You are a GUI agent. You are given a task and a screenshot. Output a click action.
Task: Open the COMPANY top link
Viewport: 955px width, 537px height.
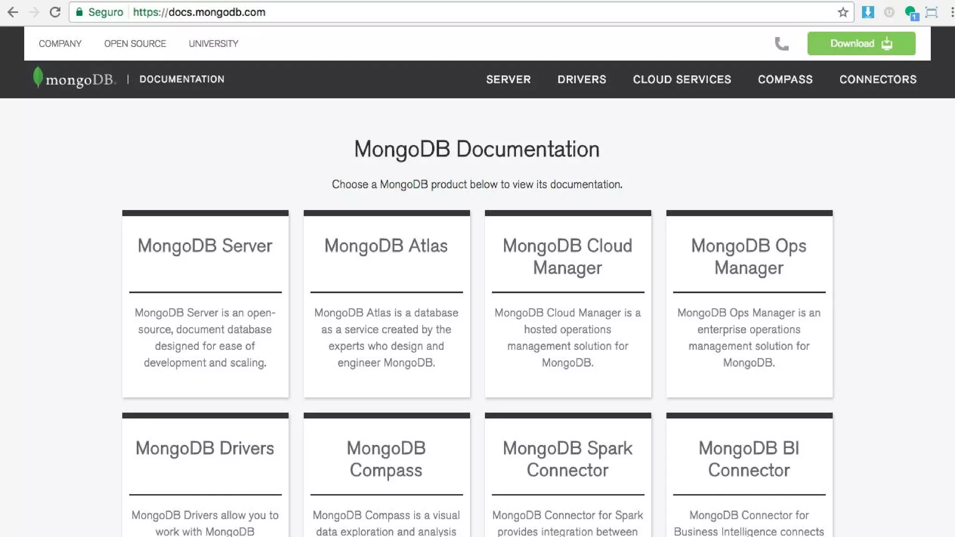click(60, 43)
